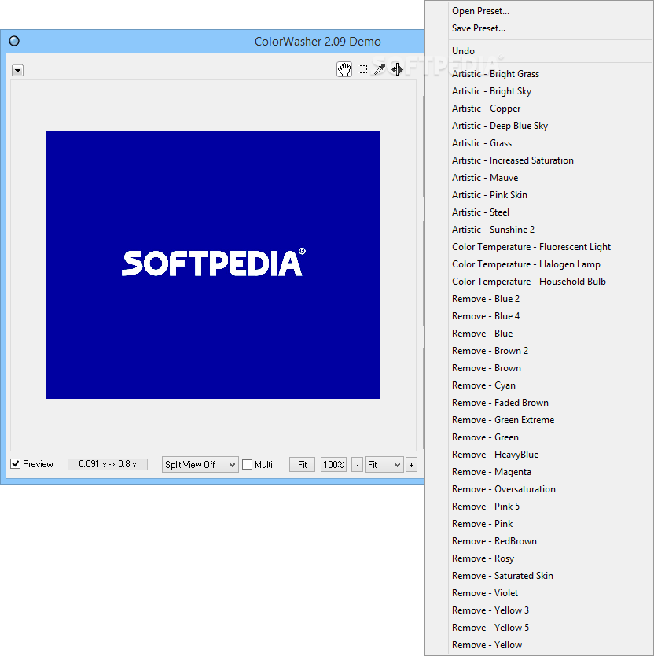Select the plain Remove - Brown preset
The image size is (654, 656).
(x=538, y=368)
